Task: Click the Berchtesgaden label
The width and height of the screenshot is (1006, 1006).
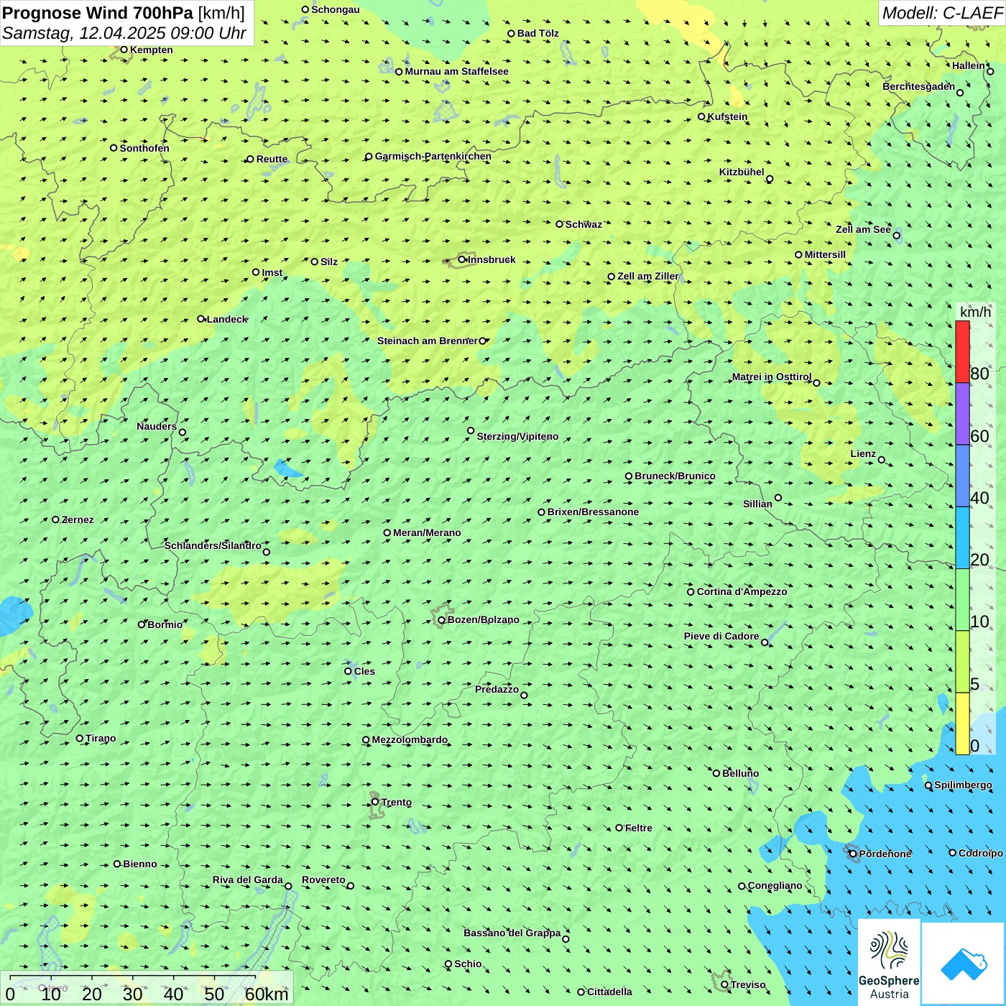Action: [918, 86]
